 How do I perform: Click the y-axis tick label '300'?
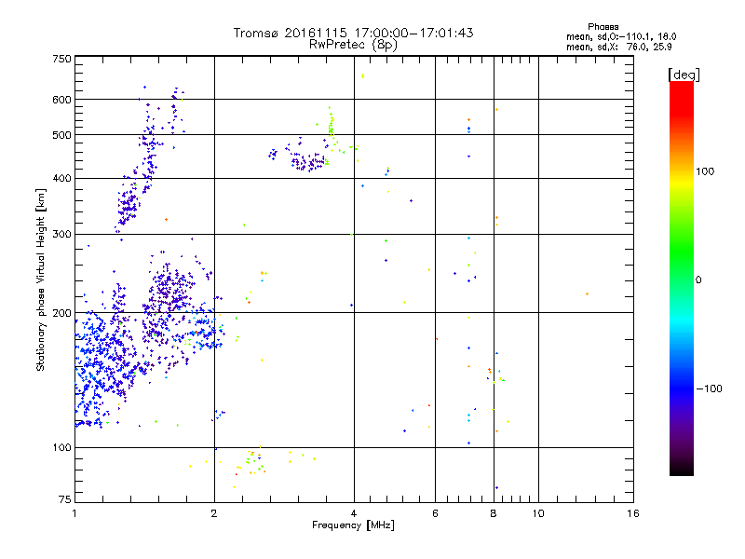(x=61, y=235)
